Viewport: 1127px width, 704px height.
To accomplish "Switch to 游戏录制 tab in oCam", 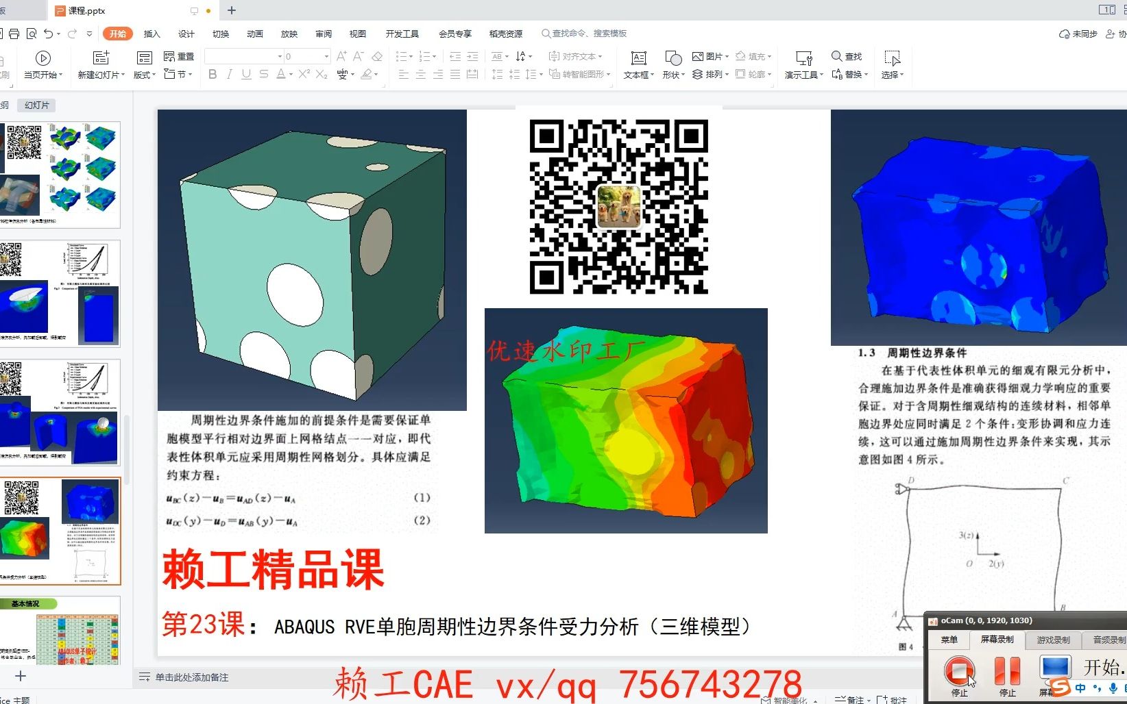I will (1053, 640).
